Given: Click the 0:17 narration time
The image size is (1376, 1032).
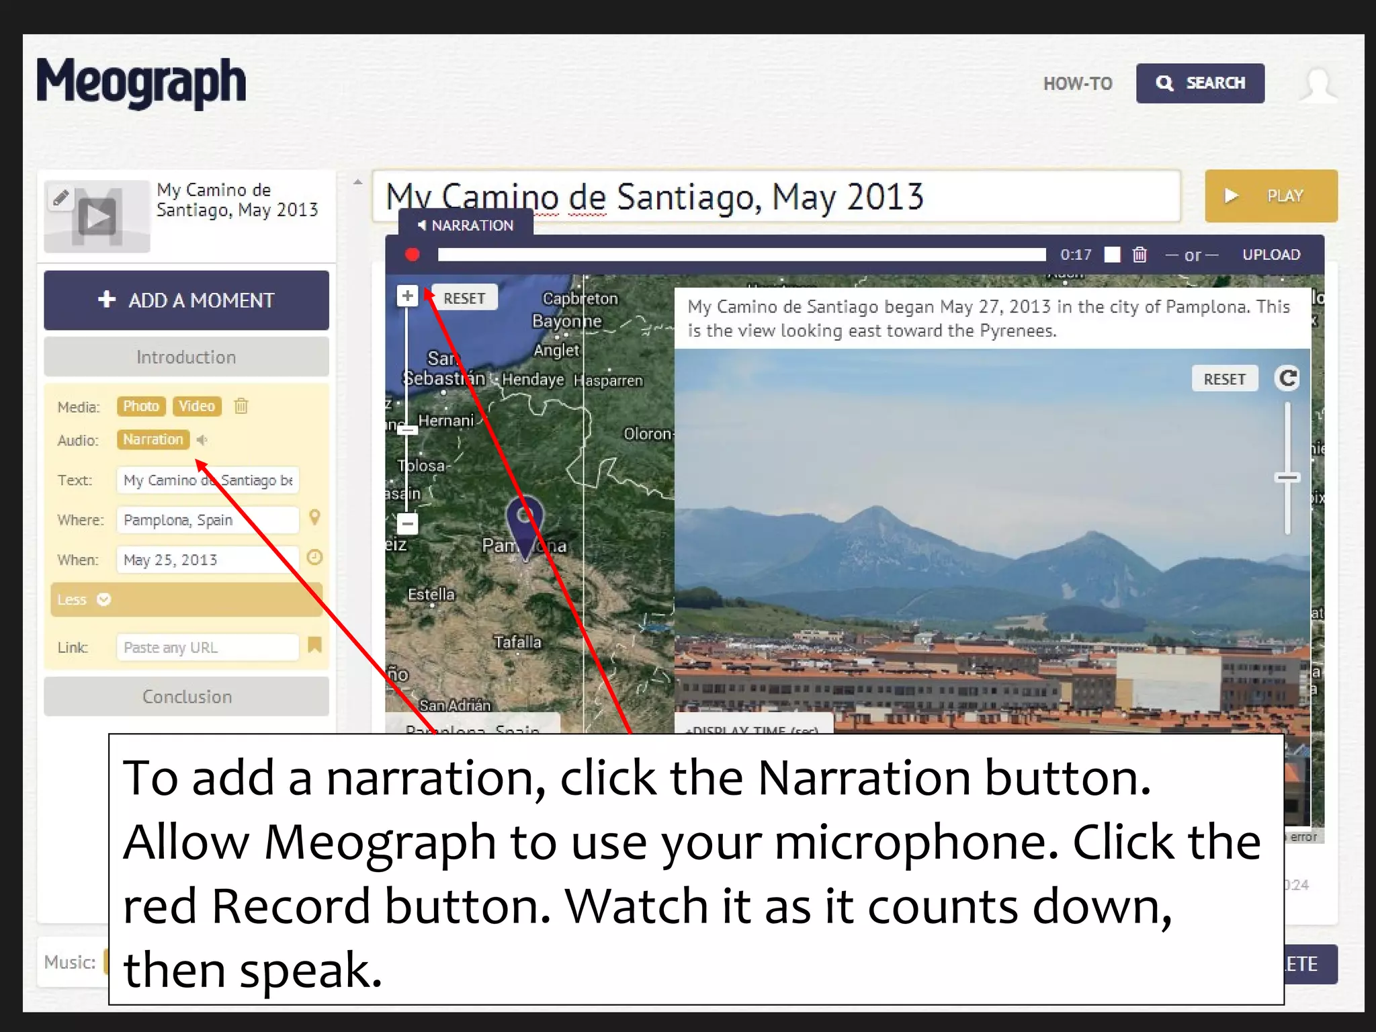Looking at the screenshot, I should tap(1076, 255).
